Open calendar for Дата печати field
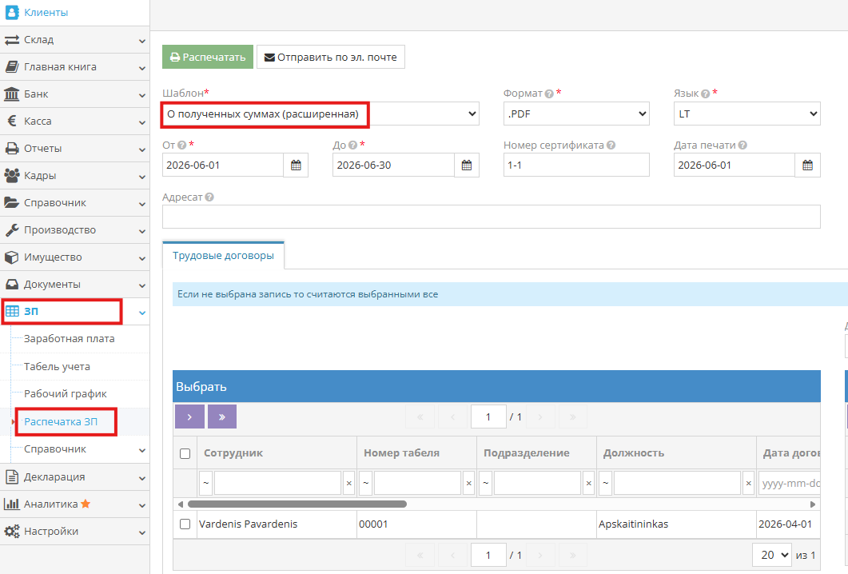Viewport: 848px width, 574px height. coord(807,165)
